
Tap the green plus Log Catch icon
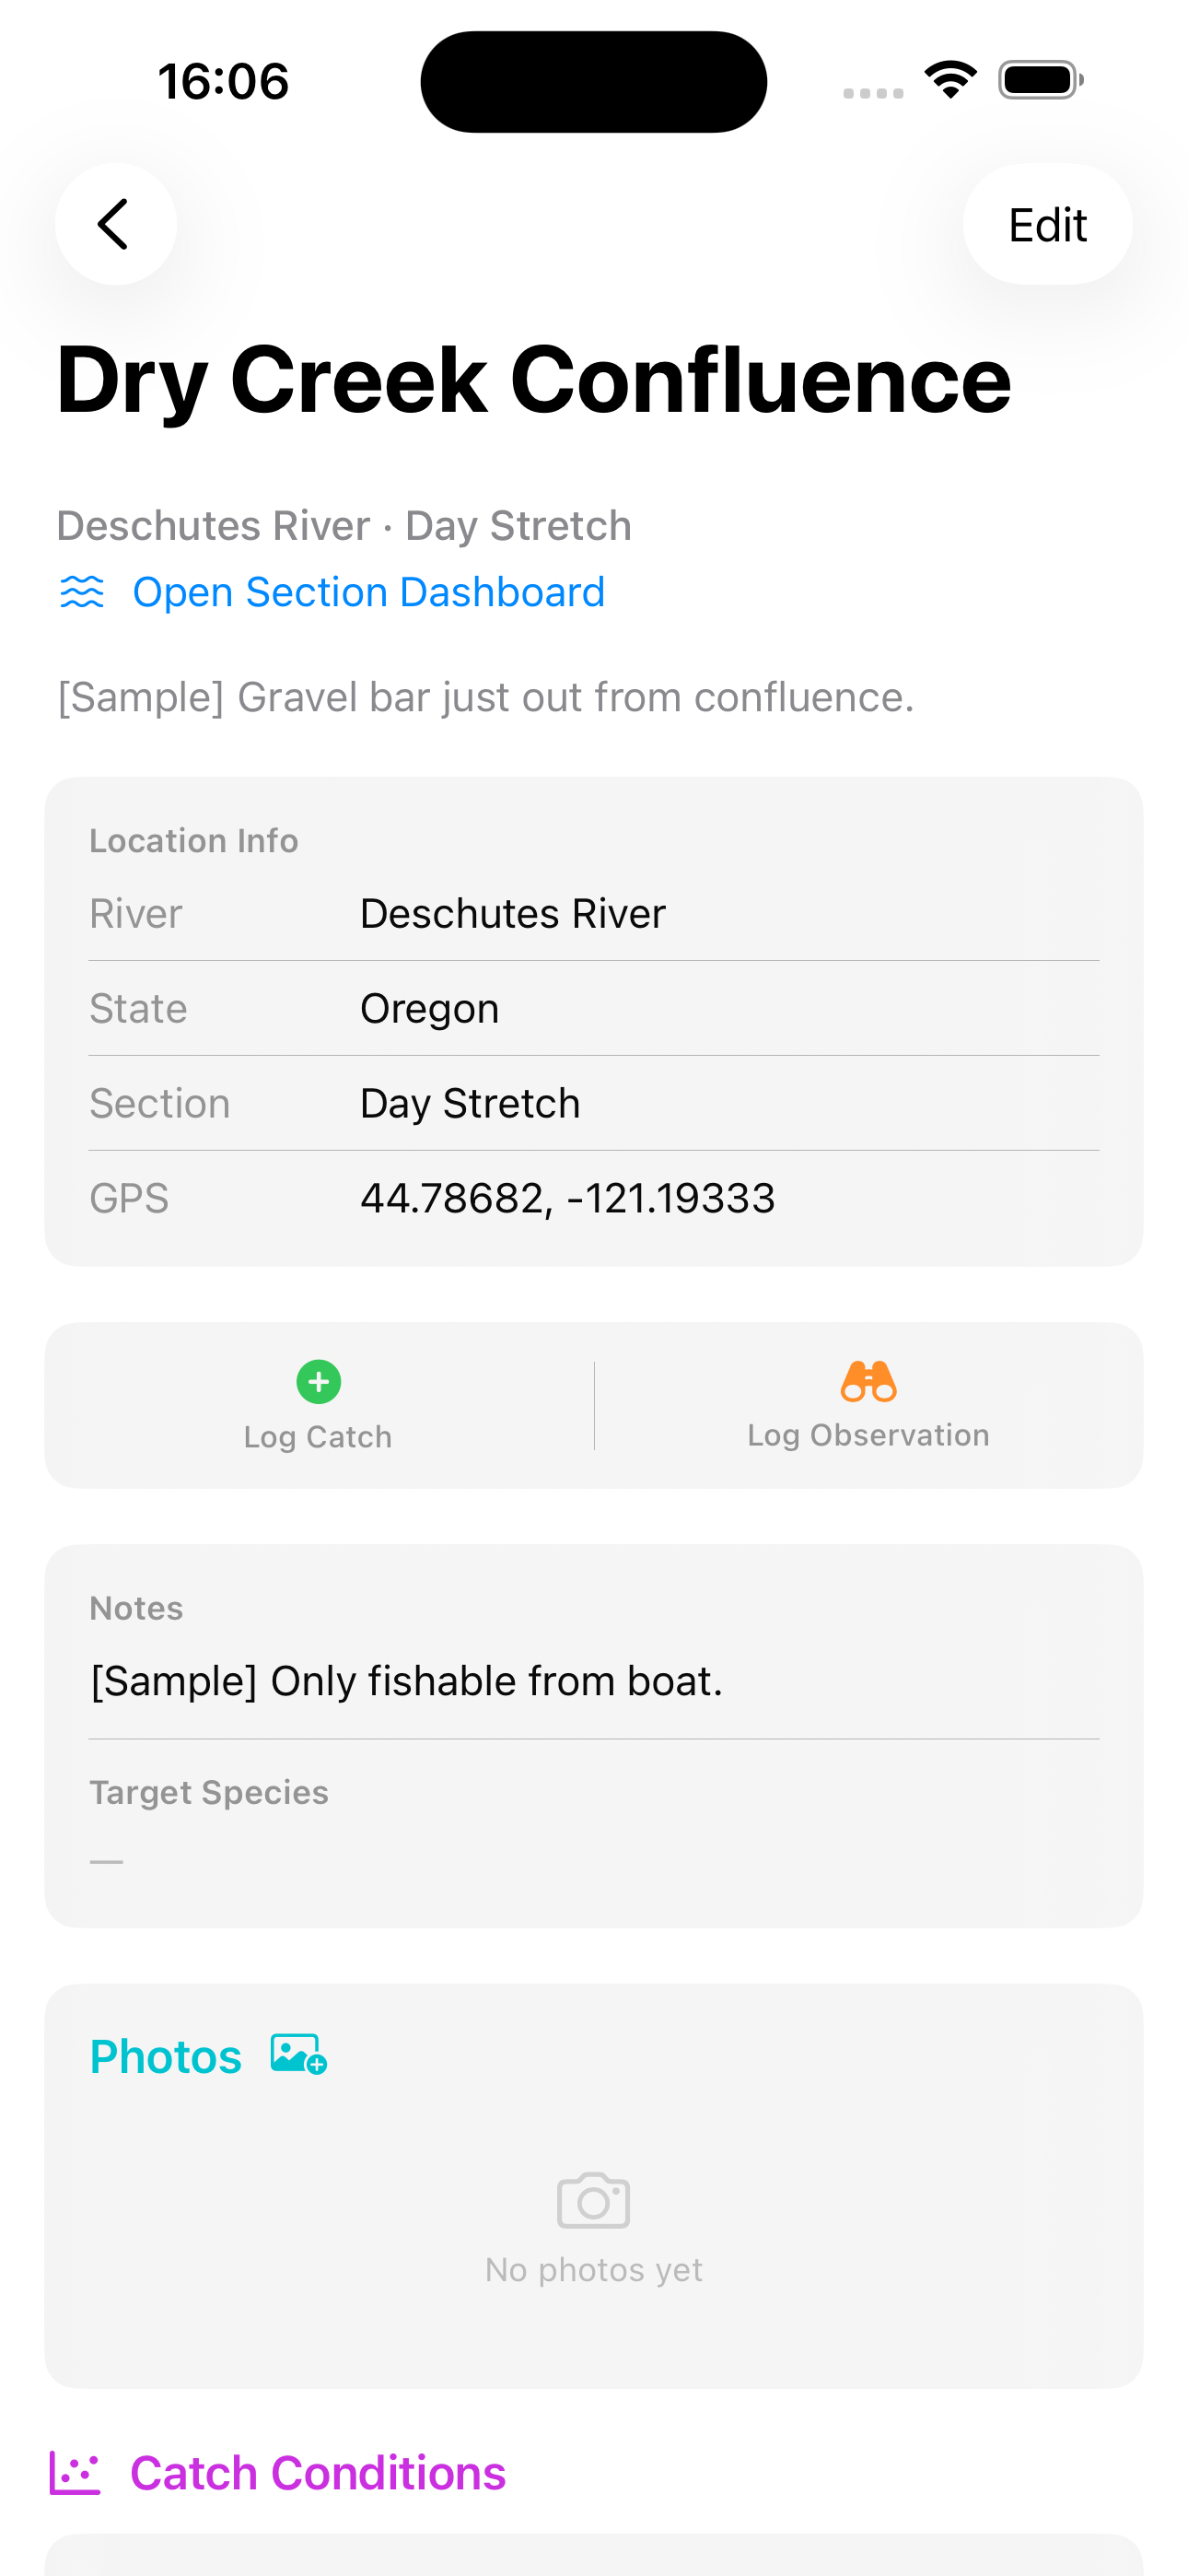319,1382
